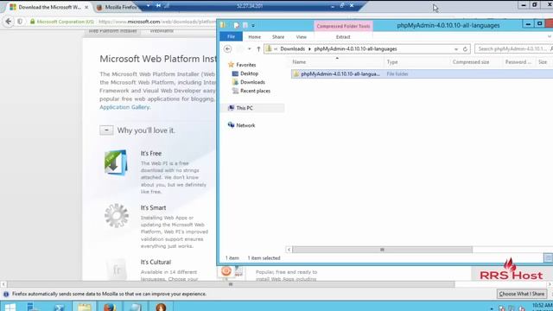Collapse the 'Why you'll love it' section
The height and width of the screenshot is (311, 553).
point(106,130)
